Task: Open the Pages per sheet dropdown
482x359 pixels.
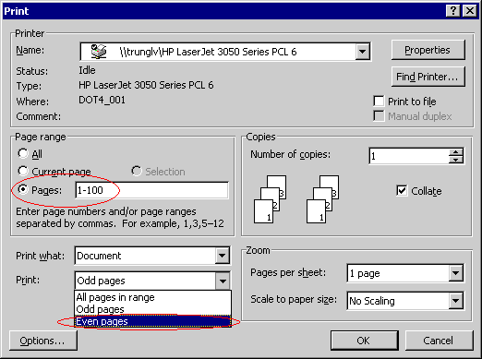Action: point(455,273)
